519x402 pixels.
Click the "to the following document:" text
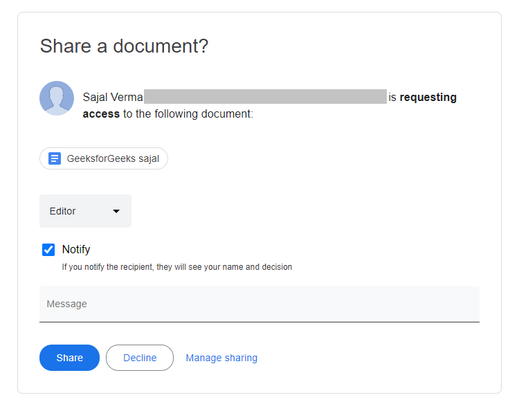click(x=188, y=113)
